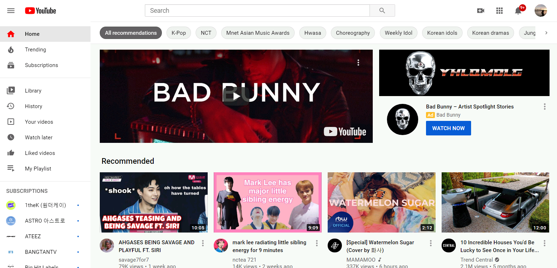Open nctea 721 channel avatar
The image size is (557, 268).
tap(221, 245)
